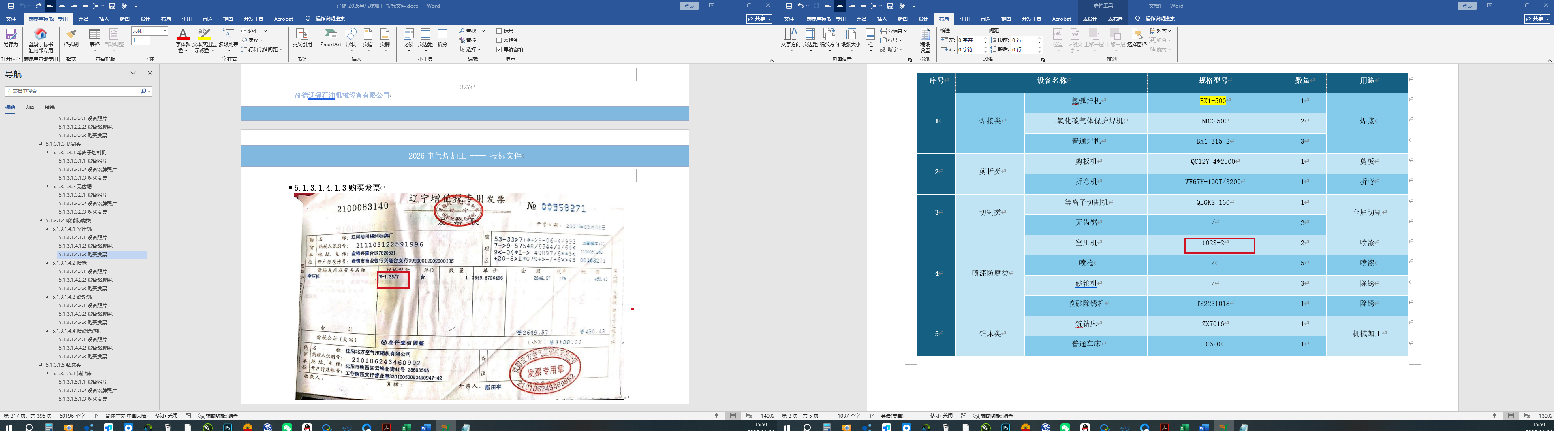This screenshot has width=1554, height=431.
Task: Click the 拆分 split window icon
Action: pos(443,34)
